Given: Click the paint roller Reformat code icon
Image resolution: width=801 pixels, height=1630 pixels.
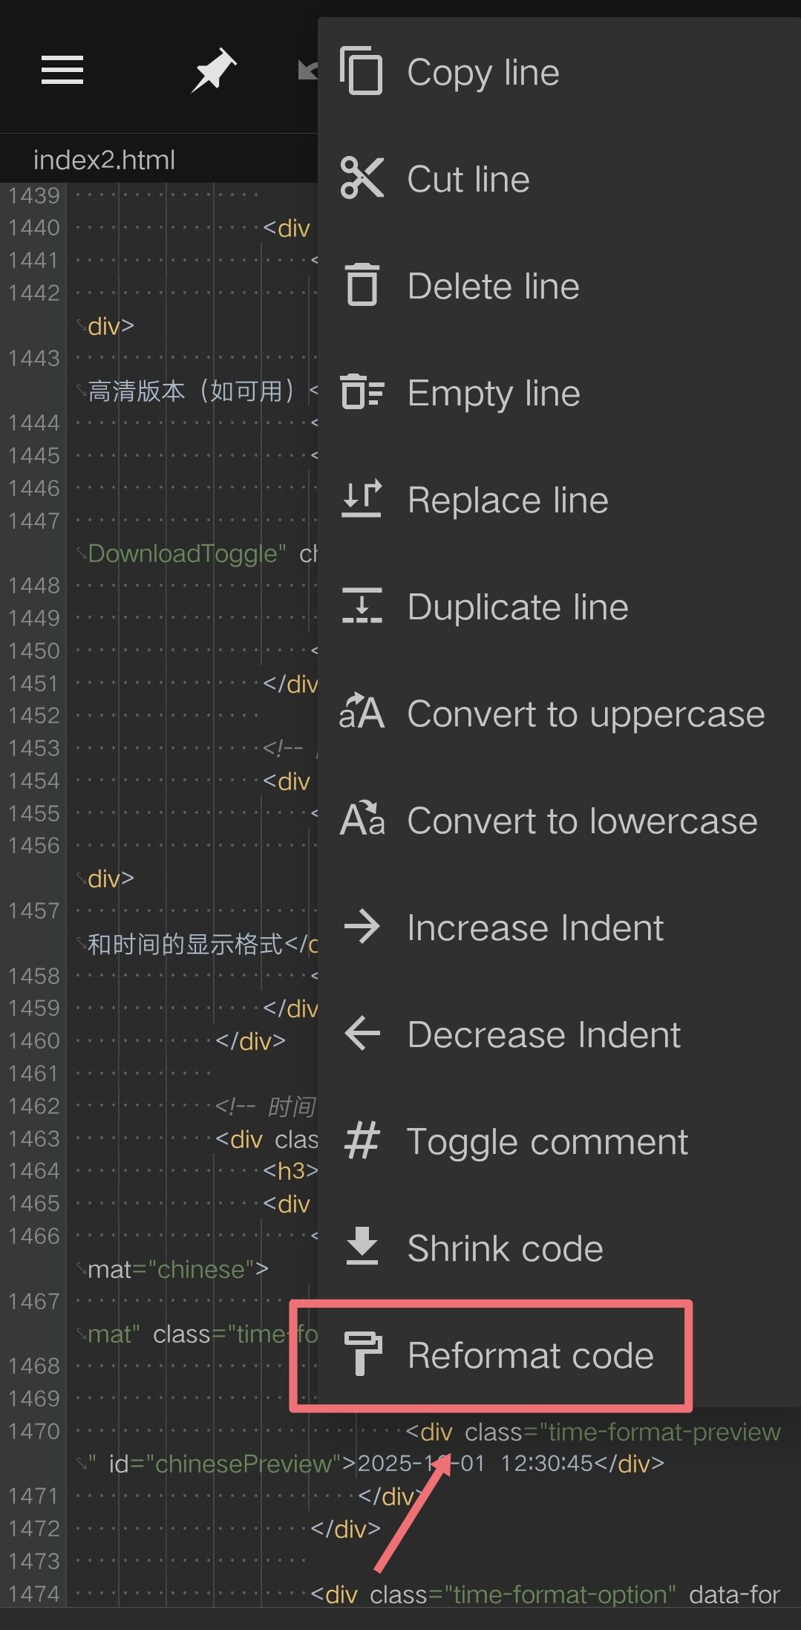Looking at the screenshot, I should (362, 1354).
